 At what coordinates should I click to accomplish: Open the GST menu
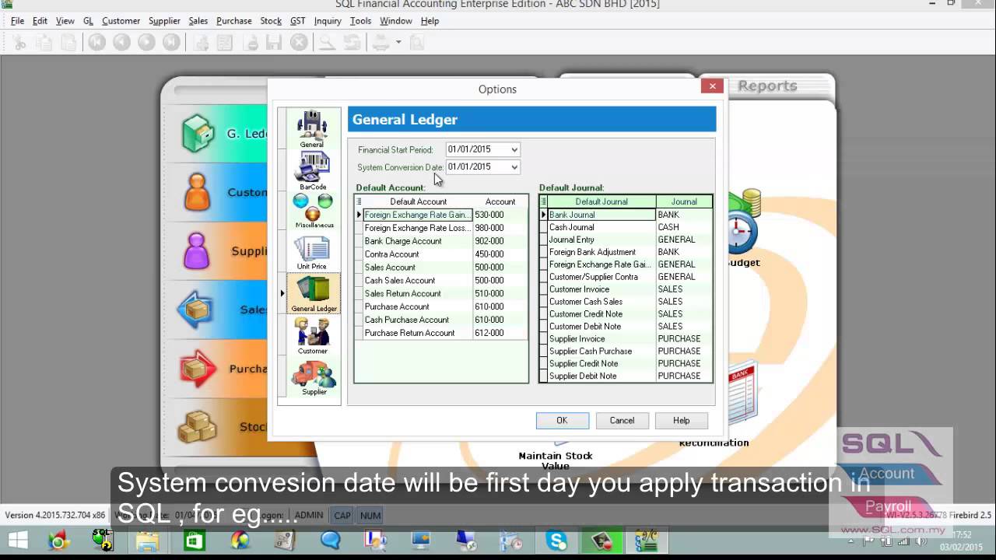click(x=297, y=21)
